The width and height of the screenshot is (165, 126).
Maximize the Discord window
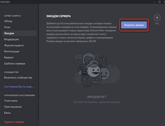coord(159,2)
